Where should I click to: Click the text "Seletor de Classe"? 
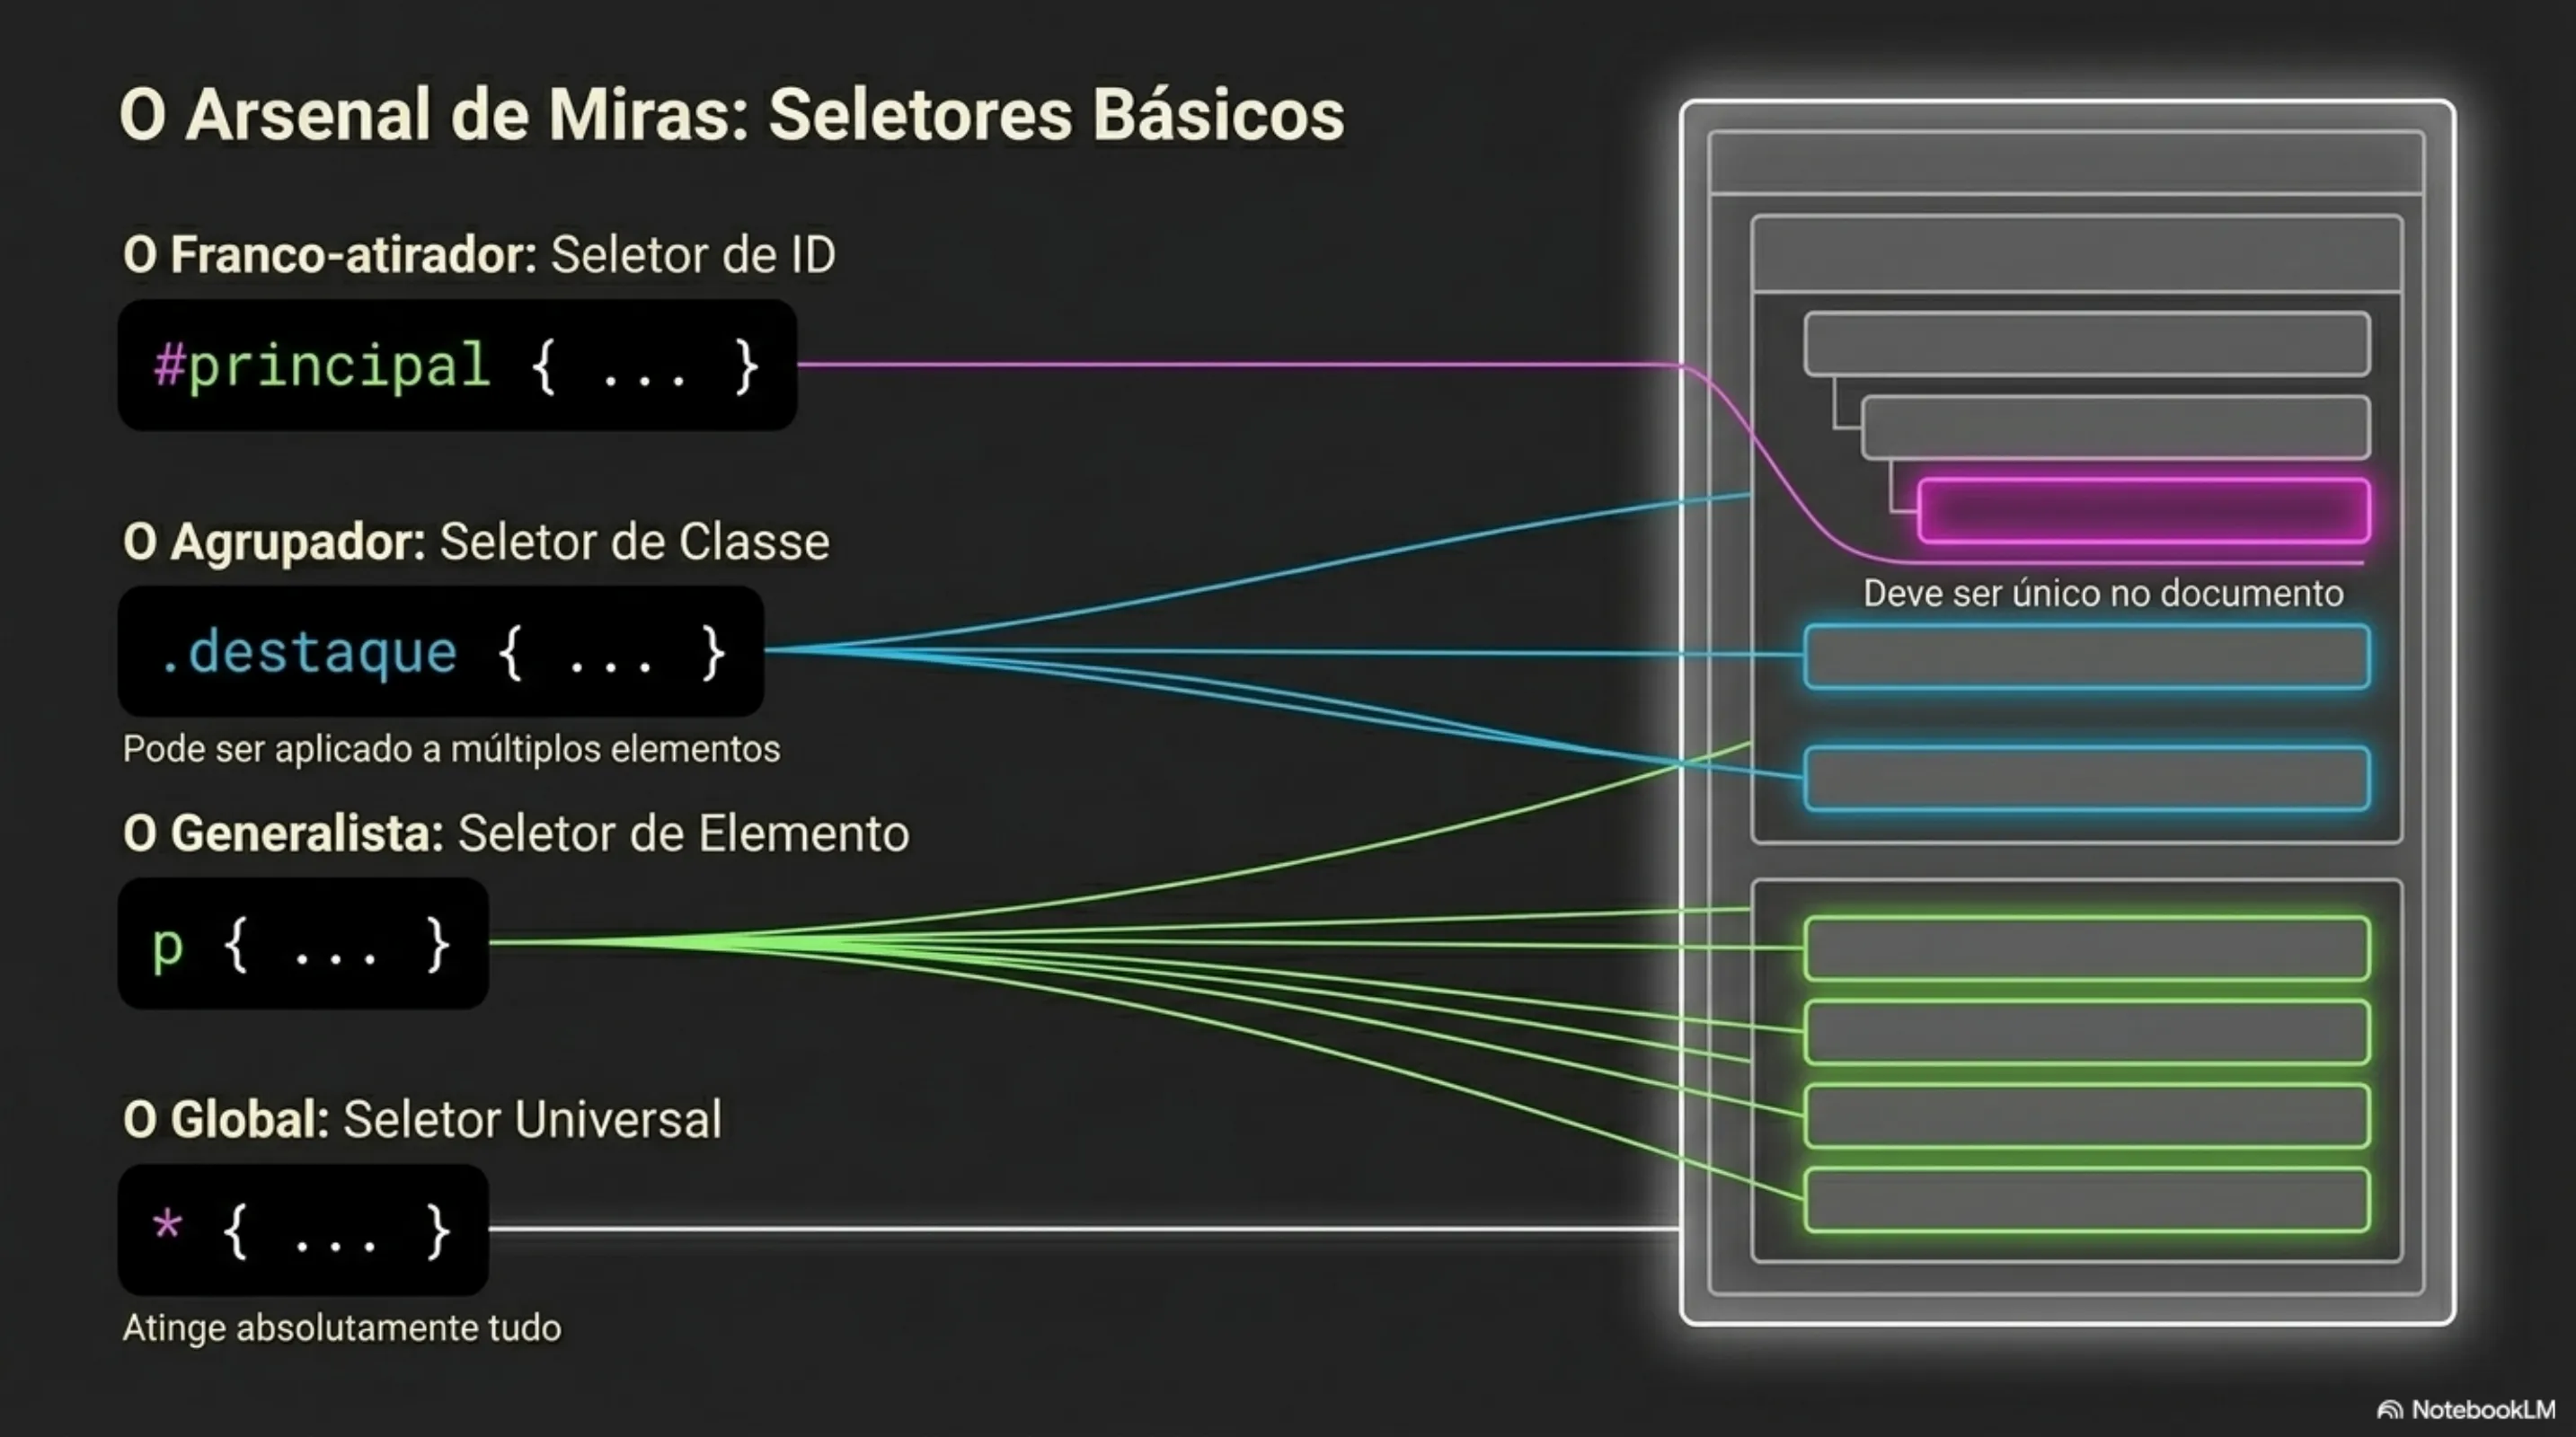635,542
